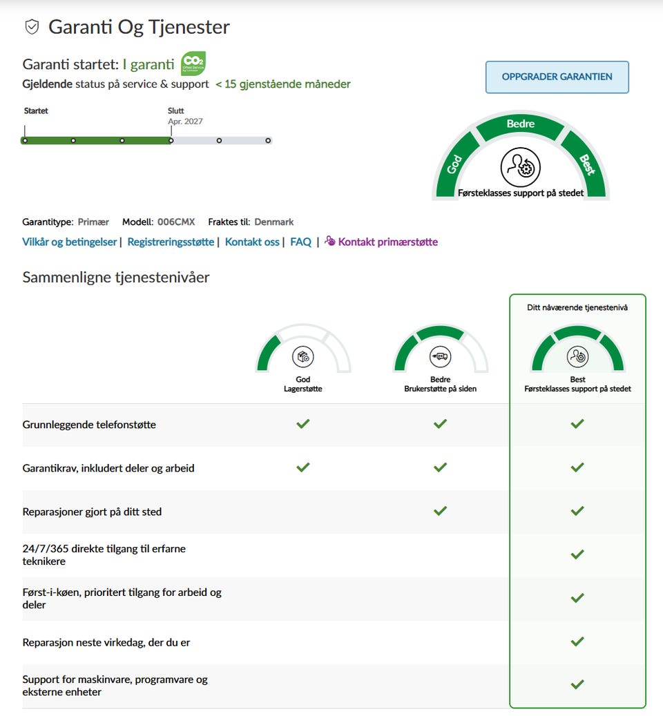
Task: Follow the Kontakt oss link
Action: click(252, 242)
